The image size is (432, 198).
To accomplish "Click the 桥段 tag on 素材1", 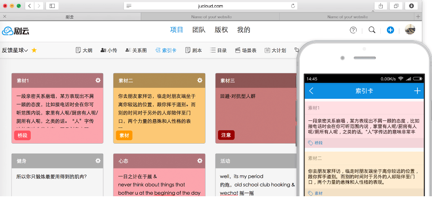I will (x=22, y=135).
